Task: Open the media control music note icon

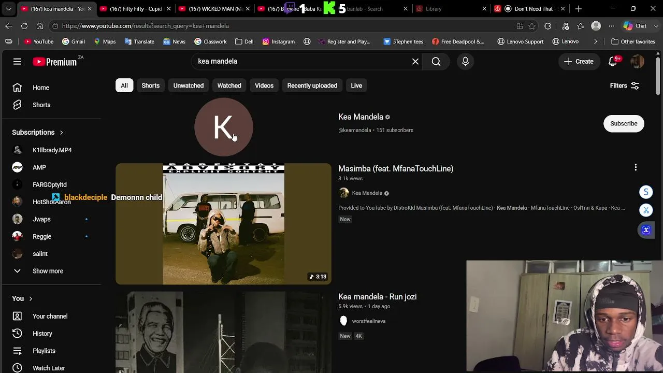Action: (565, 26)
